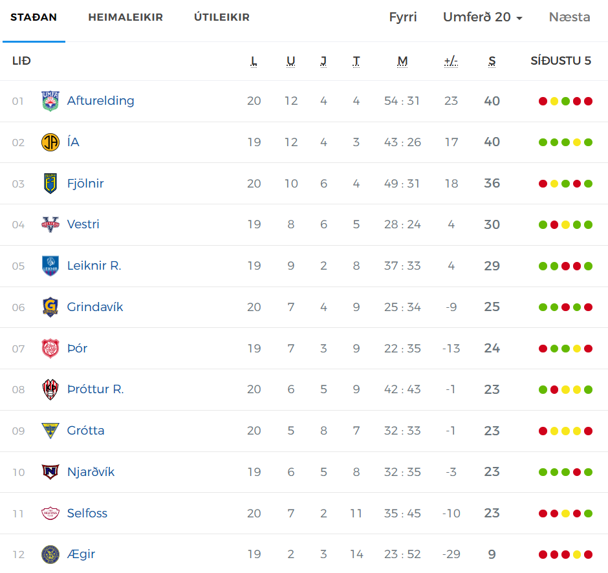608x573 pixels.
Task: Click the Fjölnir shield crest
Action: tap(50, 184)
